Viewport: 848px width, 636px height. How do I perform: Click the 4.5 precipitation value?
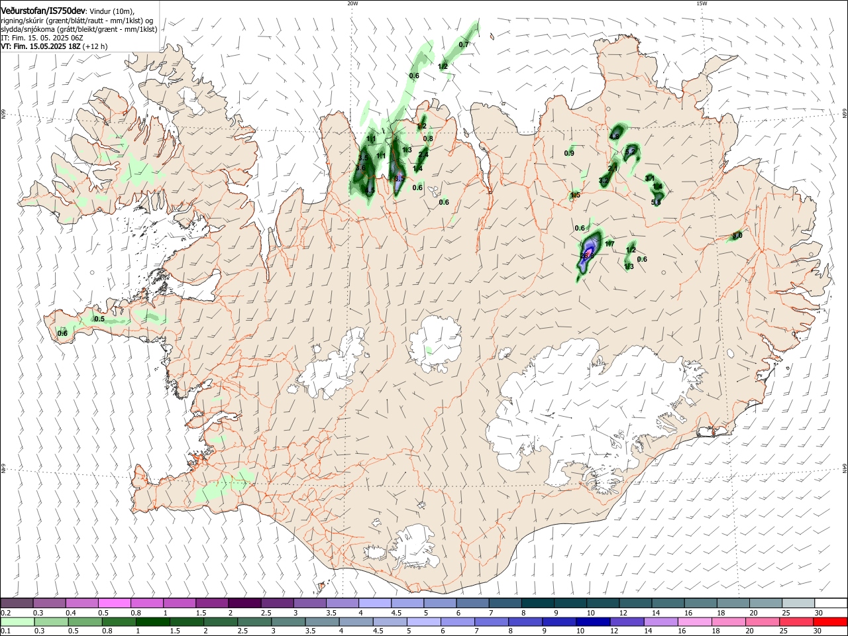[370, 190]
